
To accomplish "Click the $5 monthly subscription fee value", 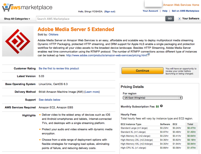I will coord(157,107).
